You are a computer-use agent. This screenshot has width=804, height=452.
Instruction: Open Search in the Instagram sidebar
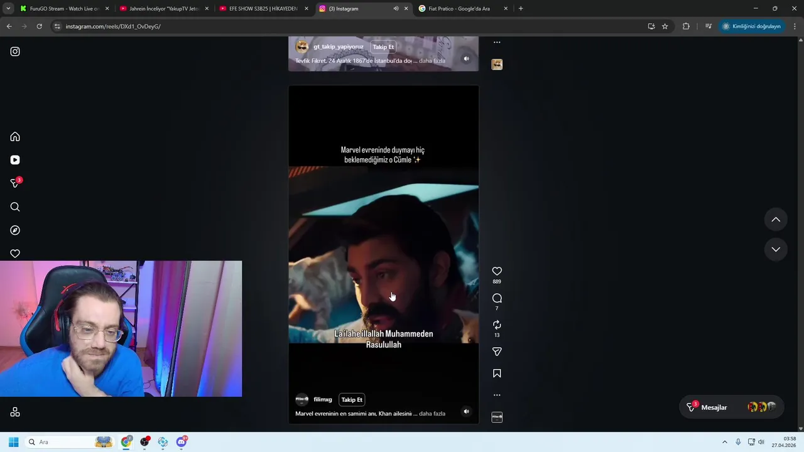click(15, 207)
